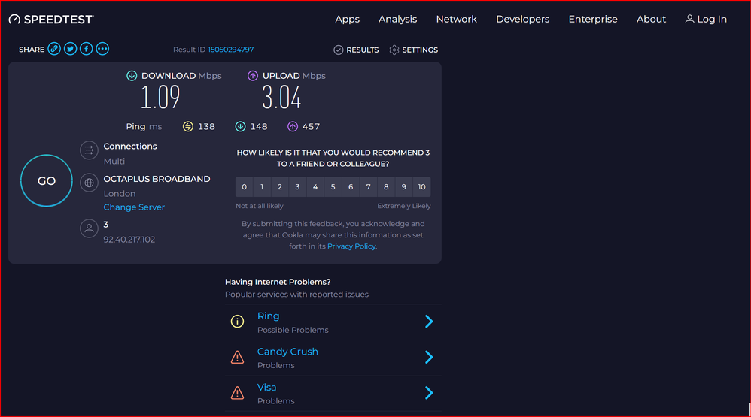Image resolution: width=751 pixels, height=417 pixels.
Task: Click the server globe icon
Action: (x=89, y=183)
